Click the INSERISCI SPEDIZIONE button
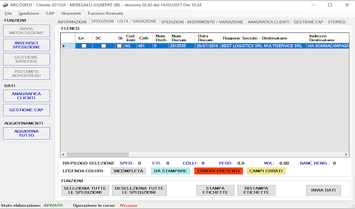This screenshot has width=355, height=209. (26, 45)
